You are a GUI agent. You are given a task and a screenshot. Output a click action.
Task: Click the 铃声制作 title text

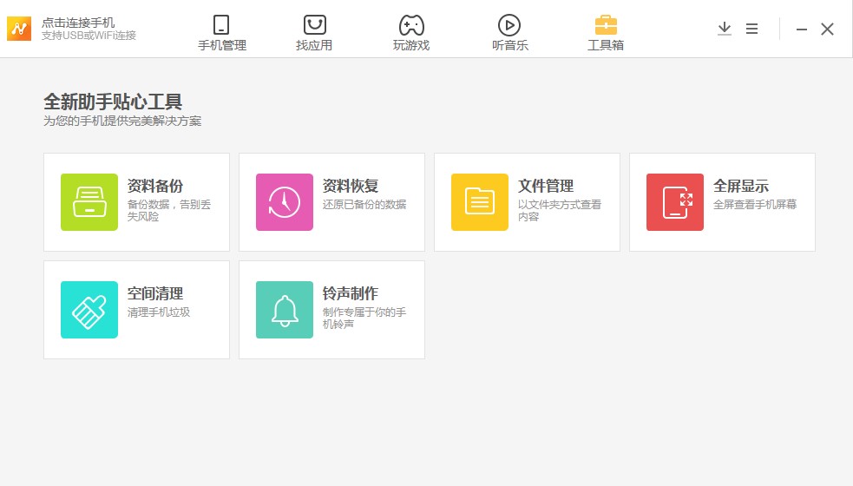(x=351, y=293)
